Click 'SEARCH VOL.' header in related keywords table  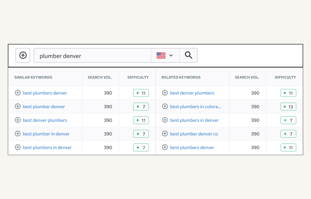(247, 77)
